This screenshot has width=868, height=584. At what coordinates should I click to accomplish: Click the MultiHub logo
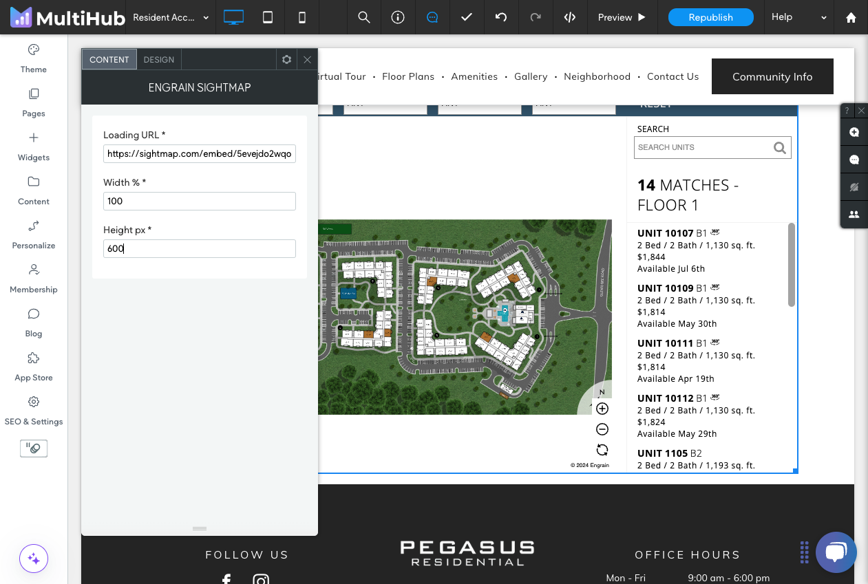[x=67, y=17]
